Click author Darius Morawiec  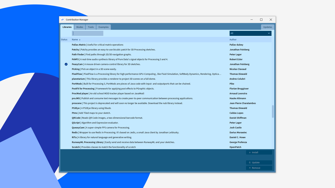click(x=238, y=132)
